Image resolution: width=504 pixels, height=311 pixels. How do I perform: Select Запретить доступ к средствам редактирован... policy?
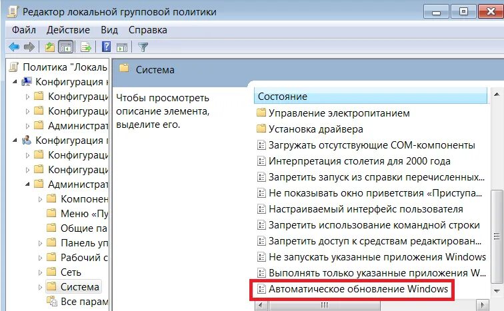point(370,241)
